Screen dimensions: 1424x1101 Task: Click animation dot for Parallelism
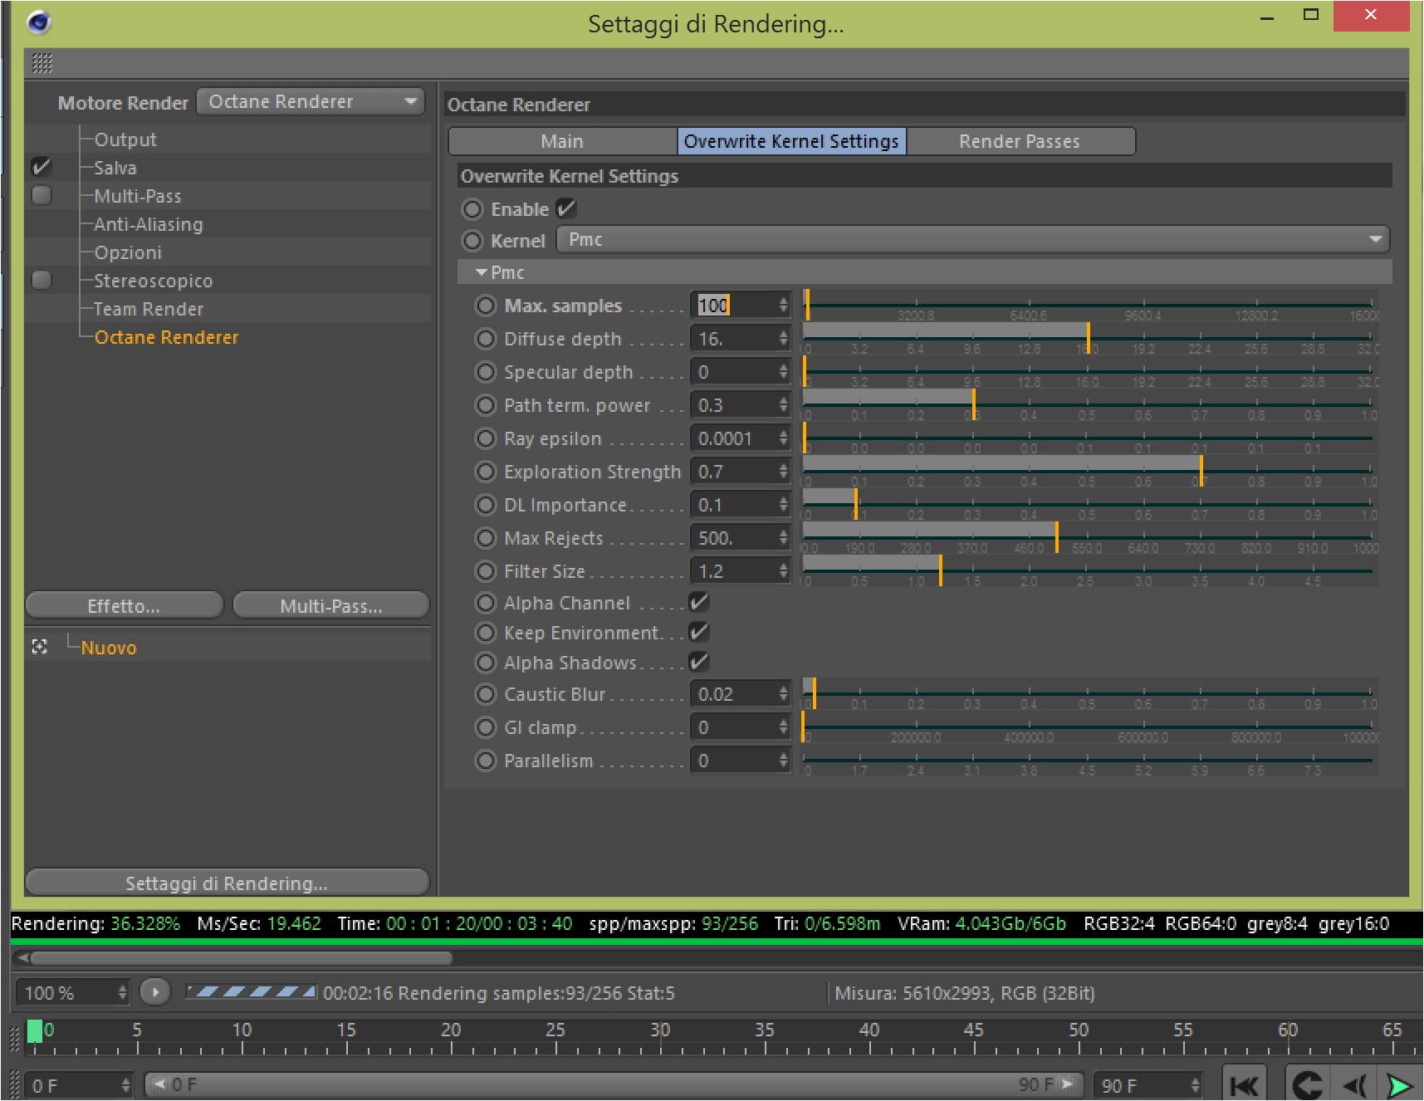tap(486, 761)
